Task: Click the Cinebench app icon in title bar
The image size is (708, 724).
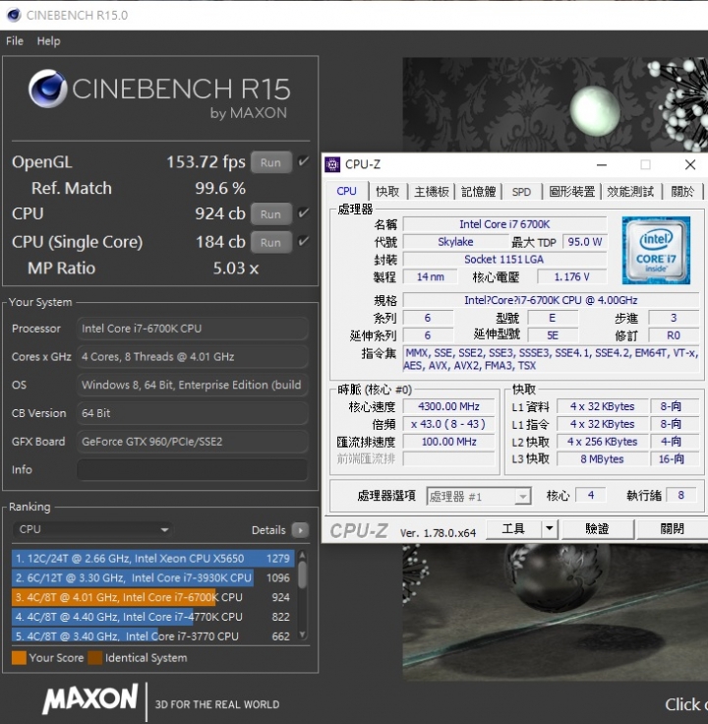Action: click(x=14, y=15)
